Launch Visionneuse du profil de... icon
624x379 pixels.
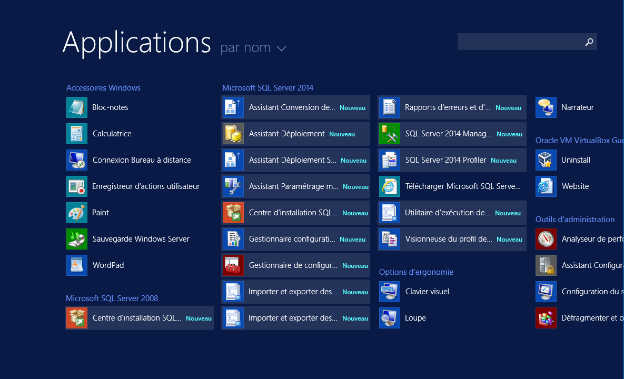point(390,239)
